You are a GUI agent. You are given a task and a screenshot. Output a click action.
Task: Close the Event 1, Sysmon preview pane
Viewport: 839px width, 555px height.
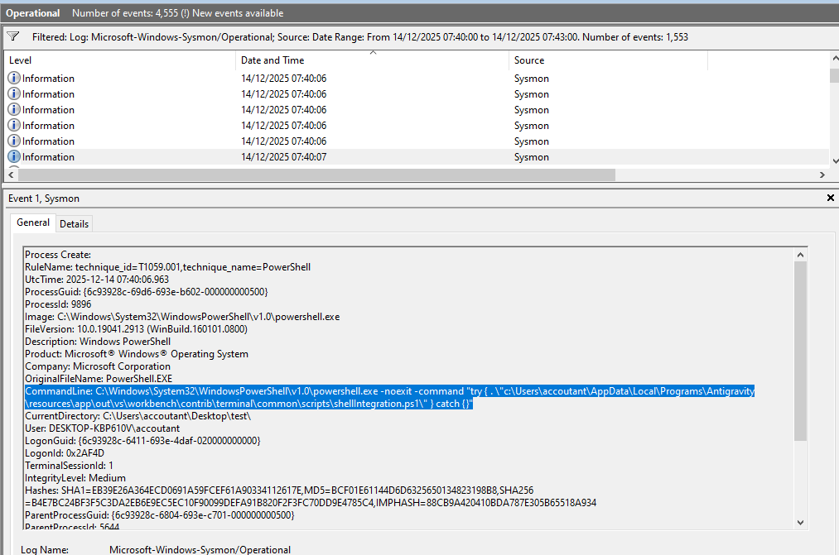831,199
